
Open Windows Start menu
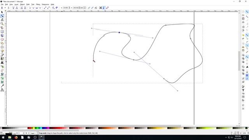point(3,137)
